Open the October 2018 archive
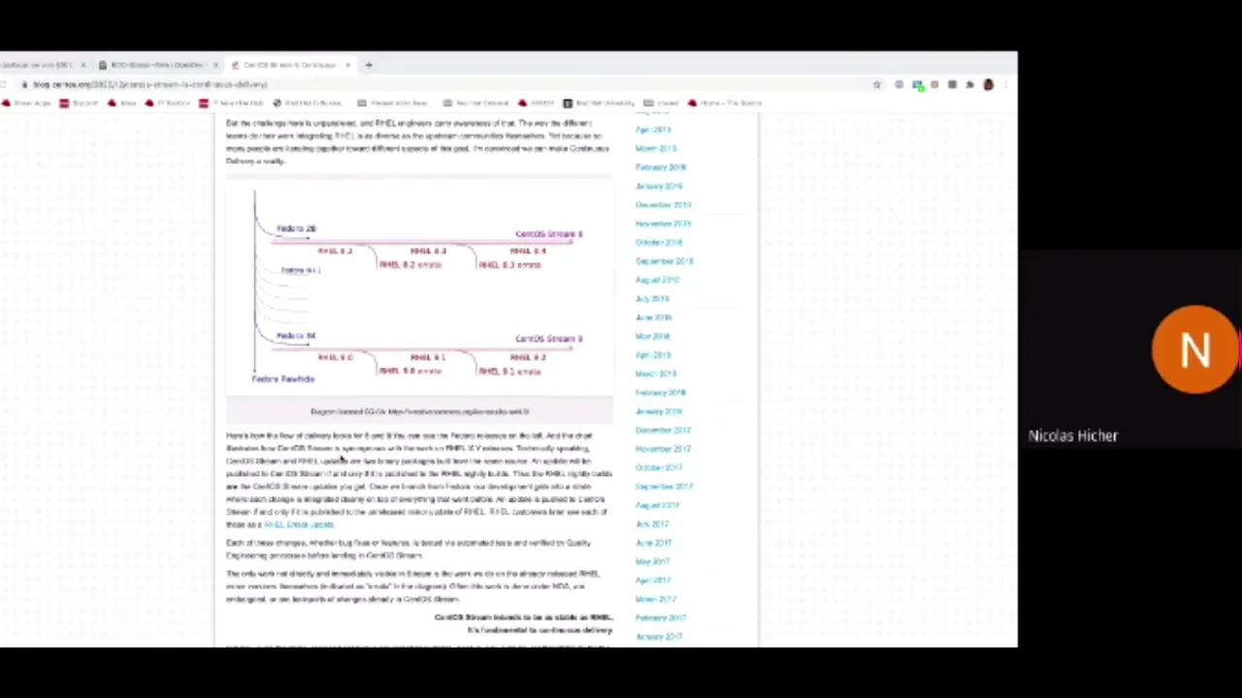 point(659,242)
